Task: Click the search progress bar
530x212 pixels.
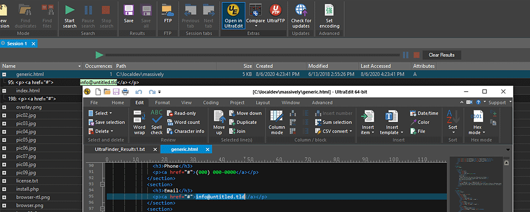Action: click(252, 55)
